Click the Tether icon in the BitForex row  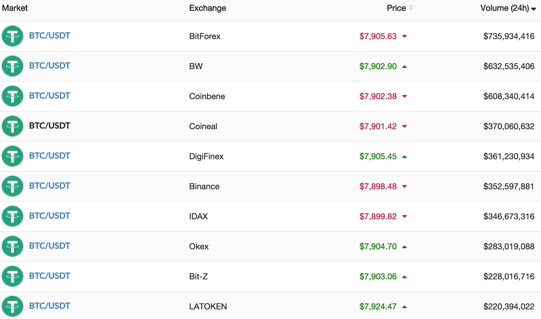(x=12, y=36)
